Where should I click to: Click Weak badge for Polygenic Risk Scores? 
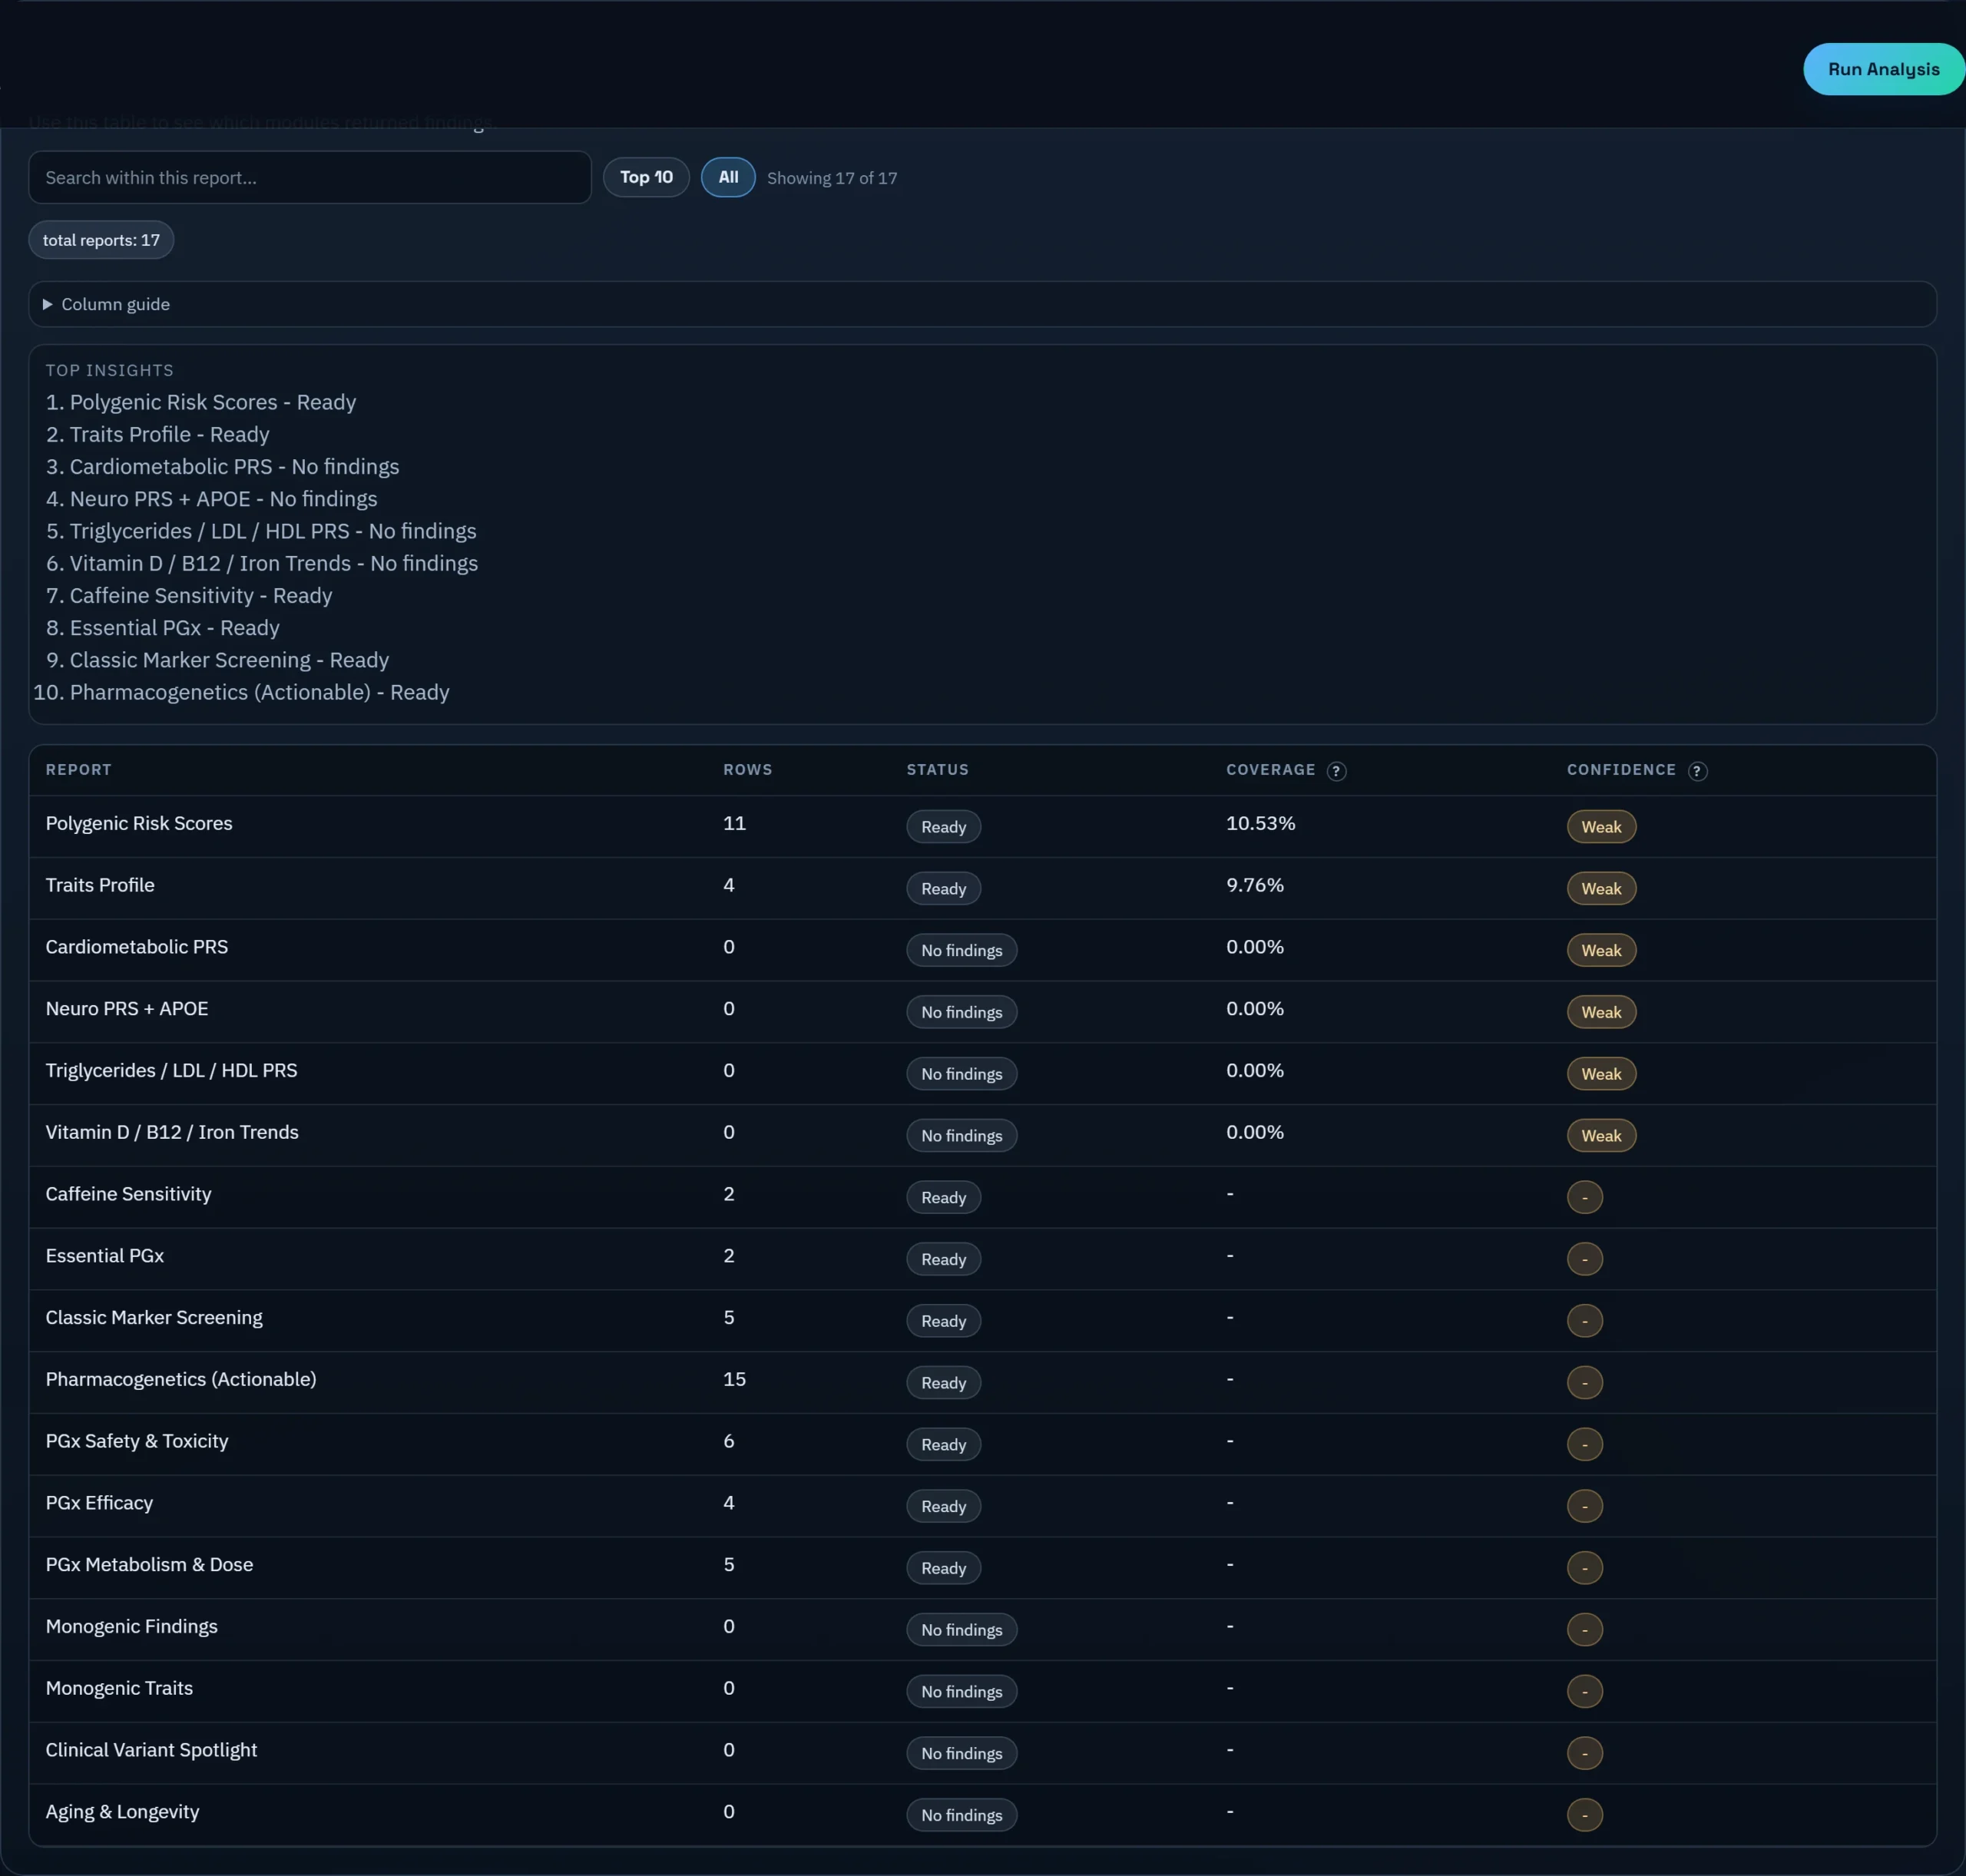point(1600,827)
